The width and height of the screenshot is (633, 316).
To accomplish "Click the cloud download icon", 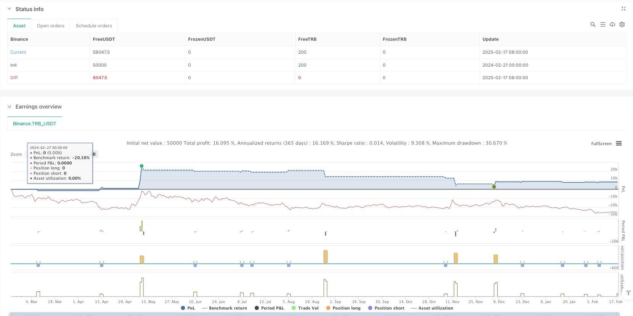I will pyautogui.click(x=612, y=24).
